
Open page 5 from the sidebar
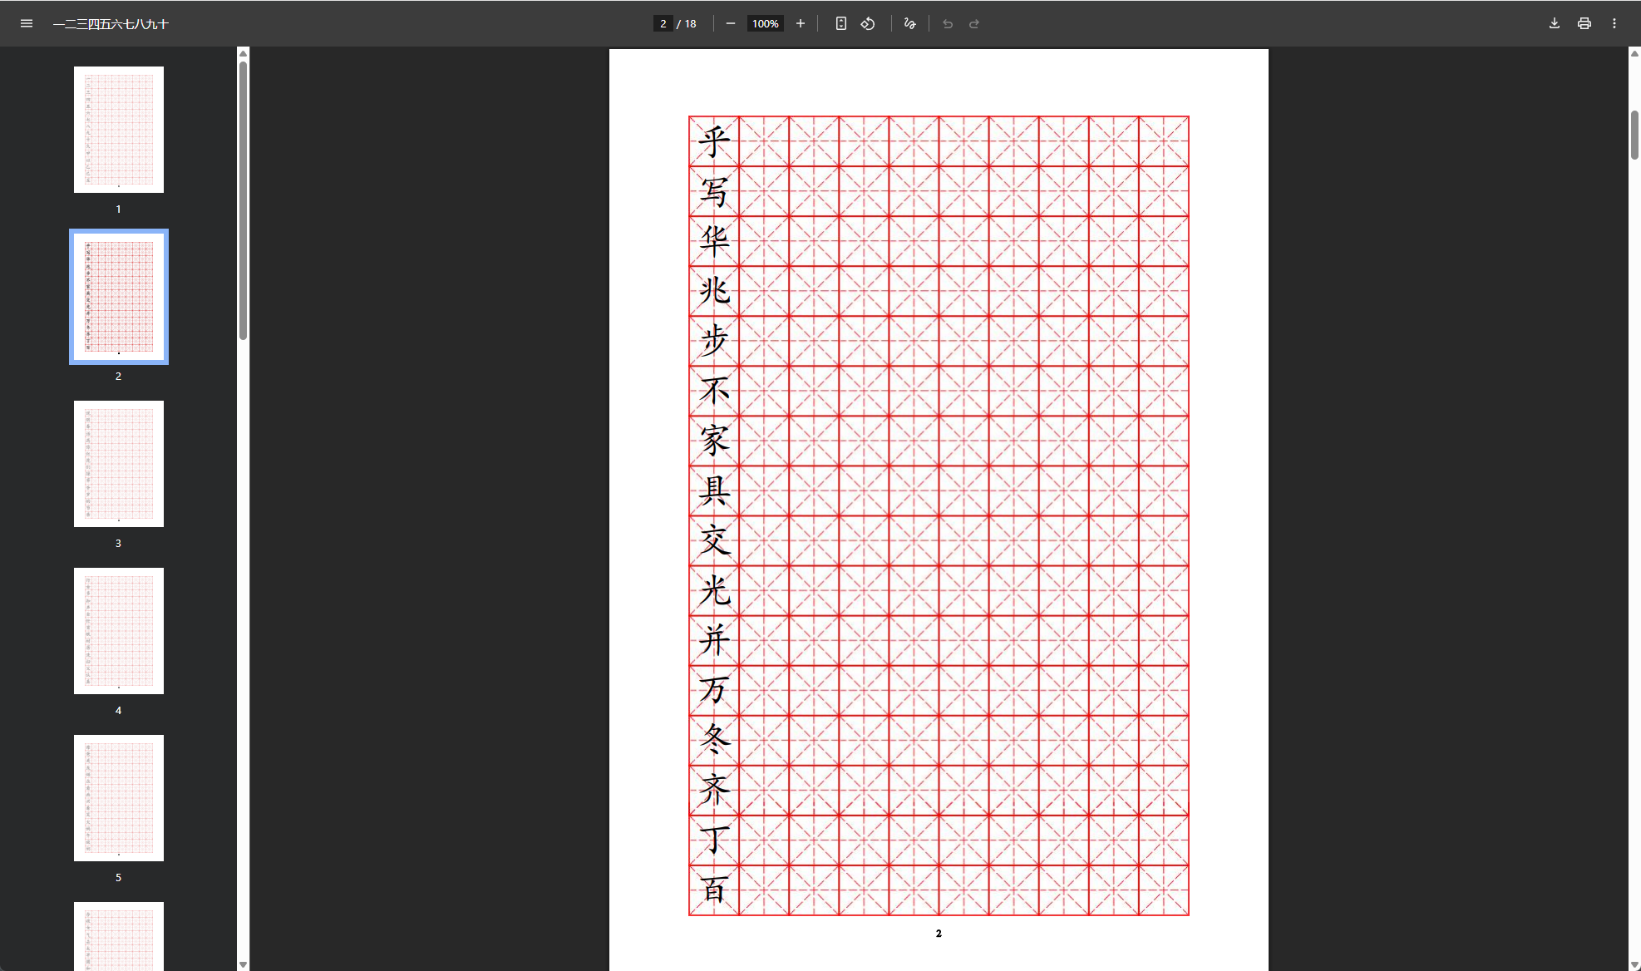[x=118, y=797]
